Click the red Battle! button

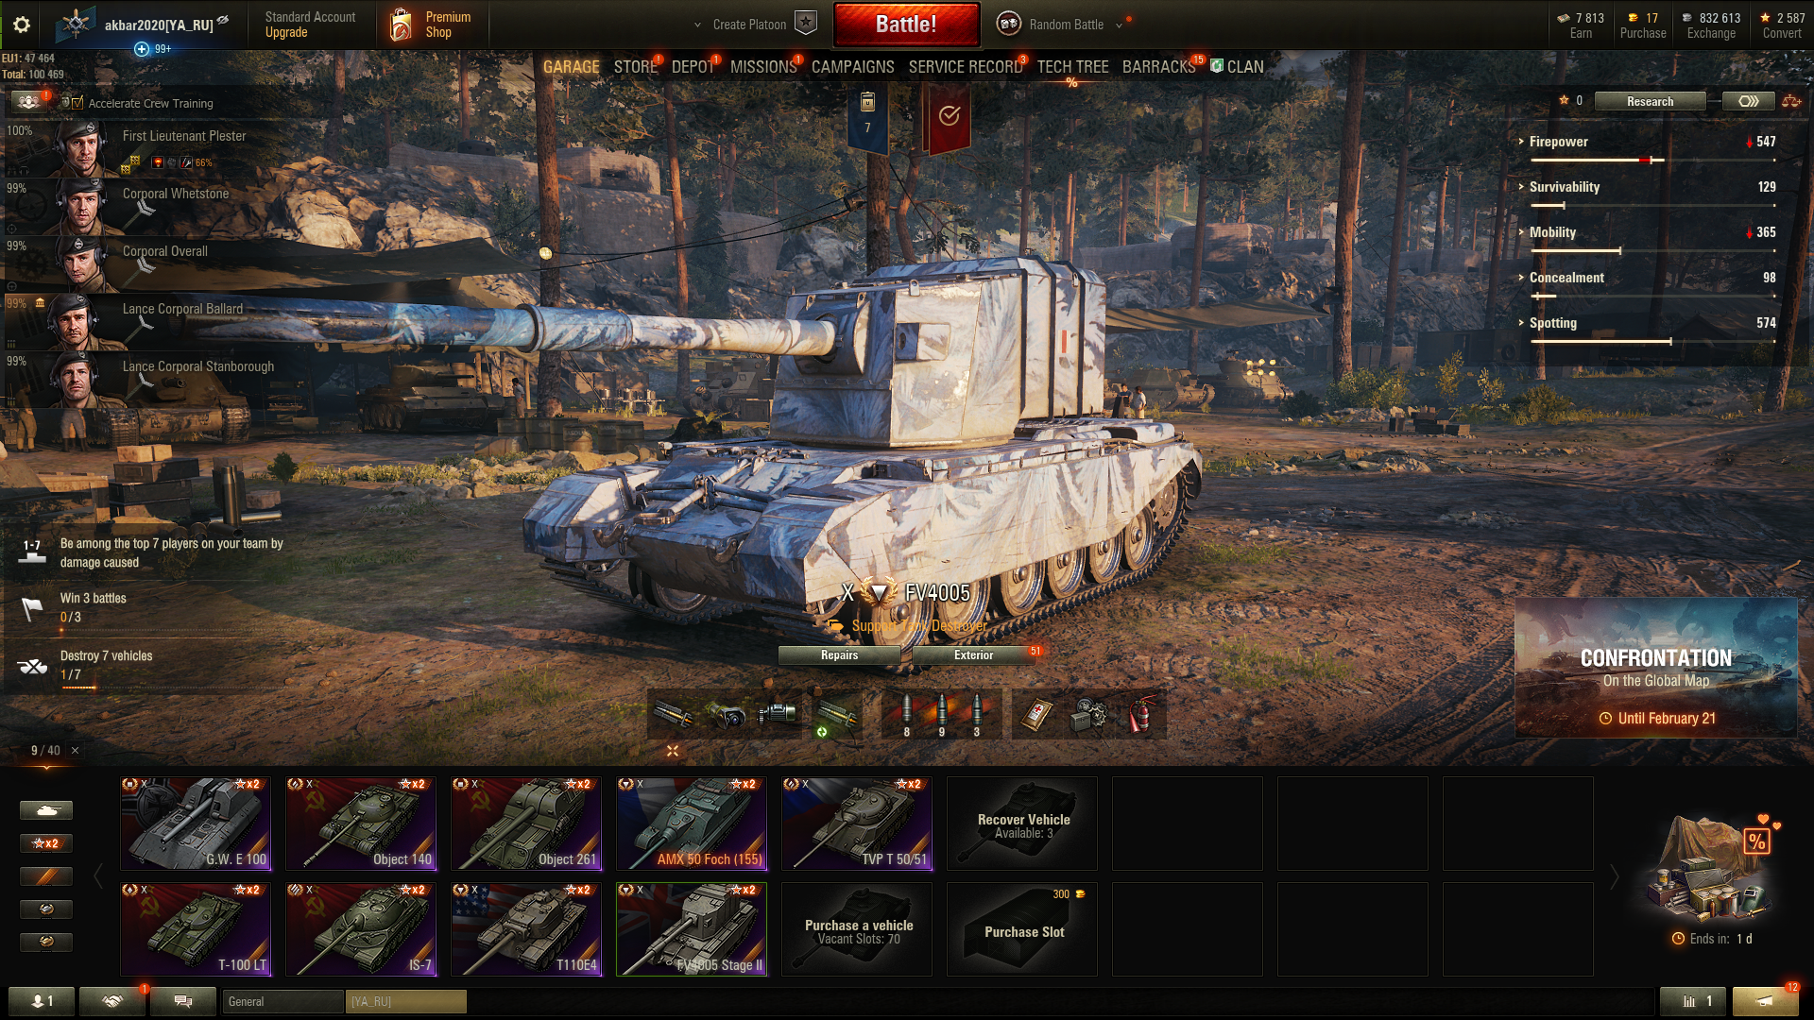click(906, 25)
